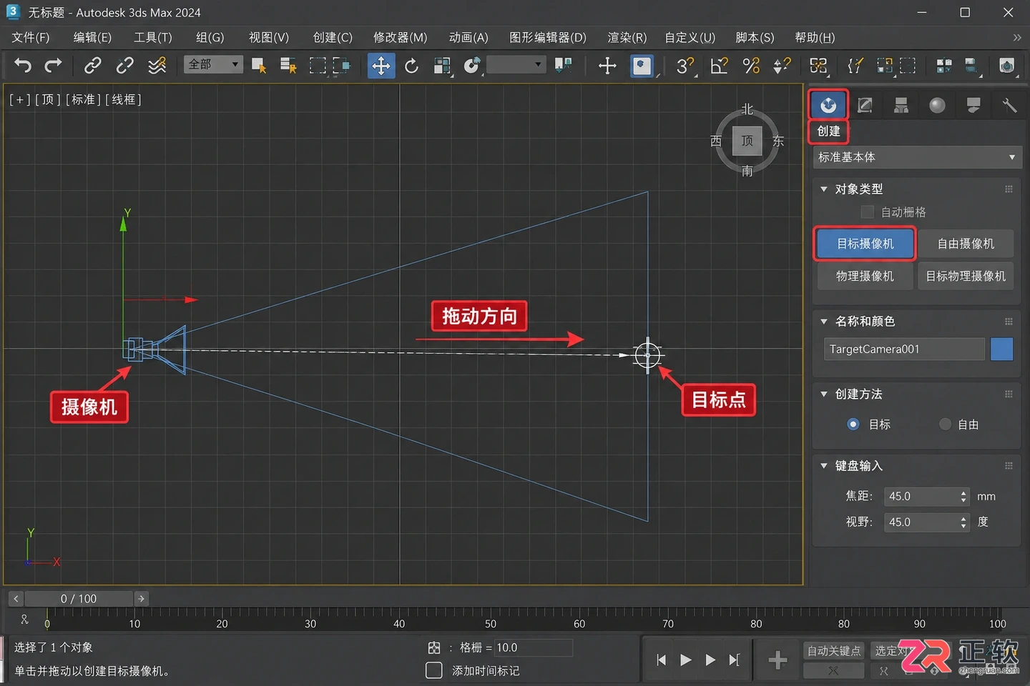Toggle the Spinner Snap button
The width and height of the screenshot is (1030, 686).
[782, 66]
